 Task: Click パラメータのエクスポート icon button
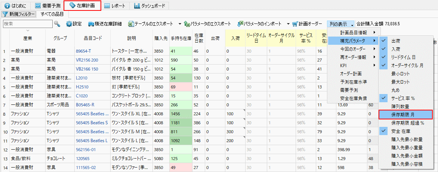[186, 24]
